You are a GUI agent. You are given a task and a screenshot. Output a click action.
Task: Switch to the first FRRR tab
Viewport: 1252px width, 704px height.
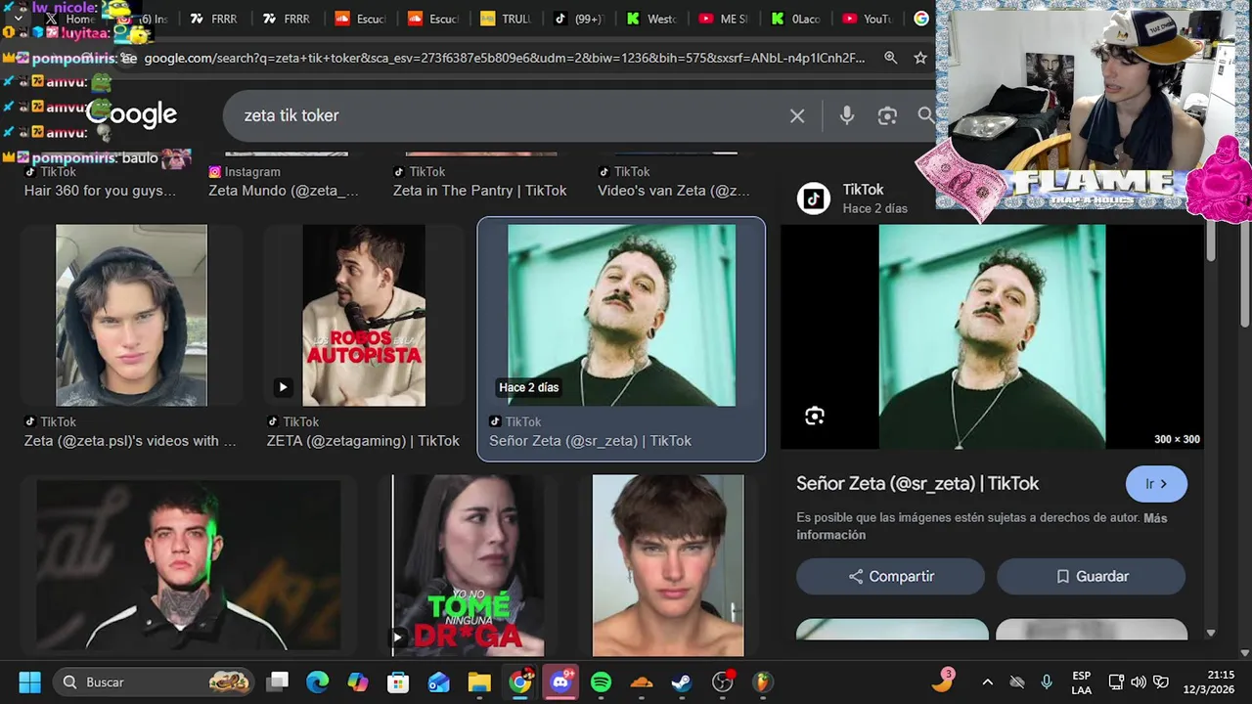point(213,19)
